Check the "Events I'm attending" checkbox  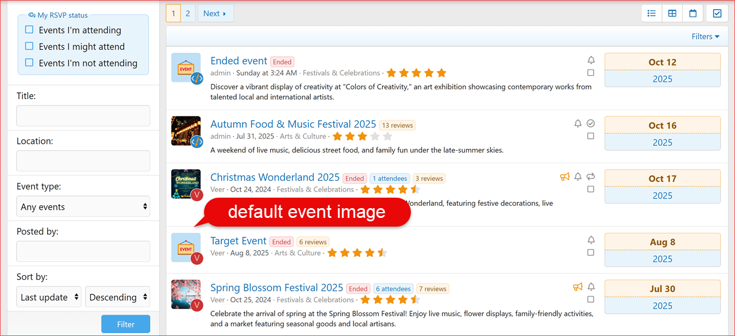[29, 30]
